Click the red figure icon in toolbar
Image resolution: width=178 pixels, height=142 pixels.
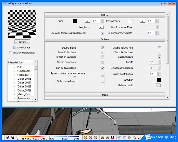(x=112, y=138)
